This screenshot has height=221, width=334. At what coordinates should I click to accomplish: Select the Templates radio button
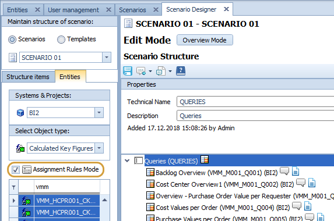(x=61, y=40)
